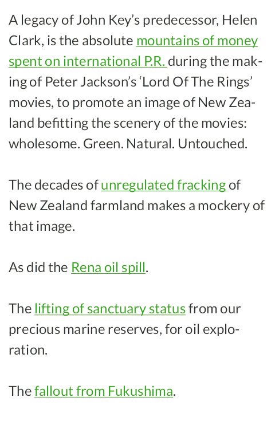Visit the 'Rena oil spill' link
Image resolution: width=275 pixels, height=421 pixels.
[108, 267]
